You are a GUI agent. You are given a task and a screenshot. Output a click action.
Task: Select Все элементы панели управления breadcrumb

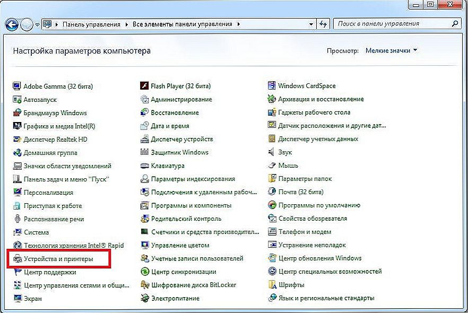(x=183, y=24)
